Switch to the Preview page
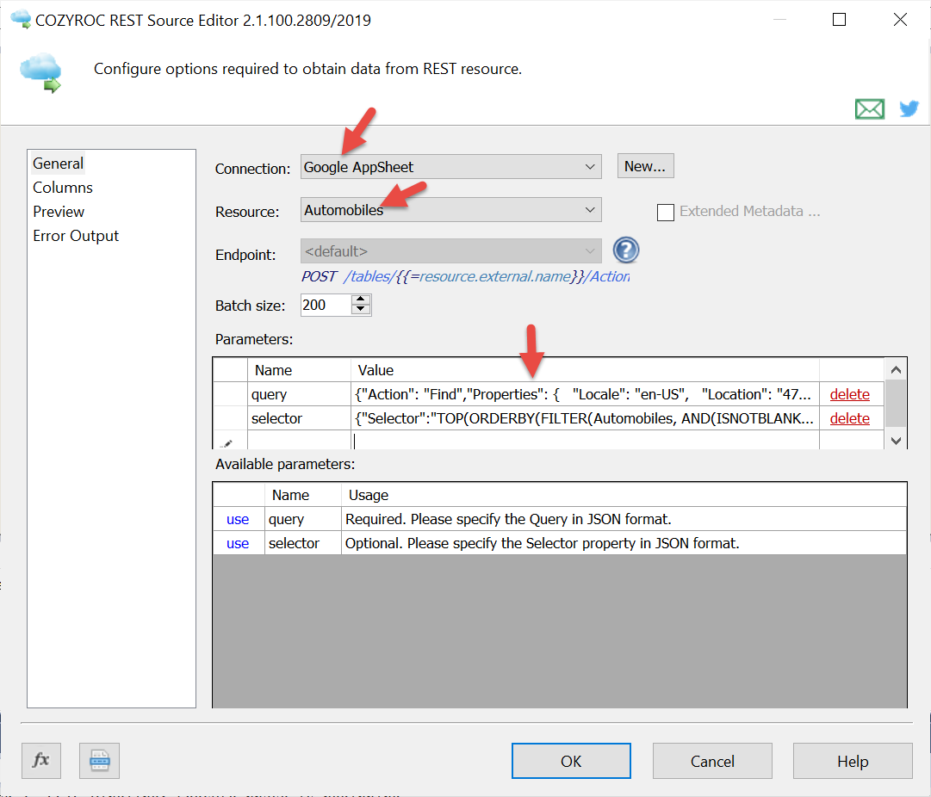The width and height of the screenshot is (931, 797). 59,212
